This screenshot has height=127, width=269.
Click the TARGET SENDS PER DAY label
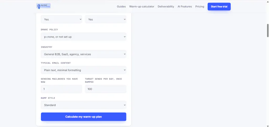[104, 80]
